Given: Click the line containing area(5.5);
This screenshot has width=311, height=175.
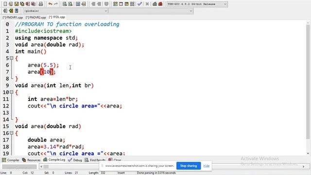Looking at the screenshot, I should pos(43,65).
